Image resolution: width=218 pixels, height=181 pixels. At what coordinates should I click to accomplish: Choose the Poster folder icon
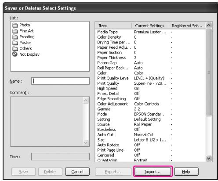click(x=15, y=43)
